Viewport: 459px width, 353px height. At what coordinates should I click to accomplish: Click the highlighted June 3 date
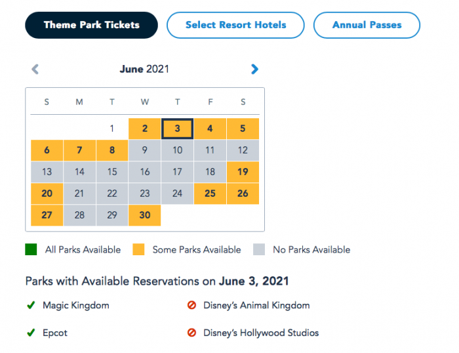[177, 129]
